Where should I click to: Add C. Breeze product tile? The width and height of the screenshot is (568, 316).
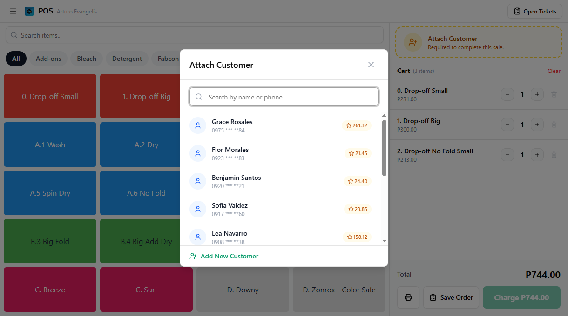50,290
